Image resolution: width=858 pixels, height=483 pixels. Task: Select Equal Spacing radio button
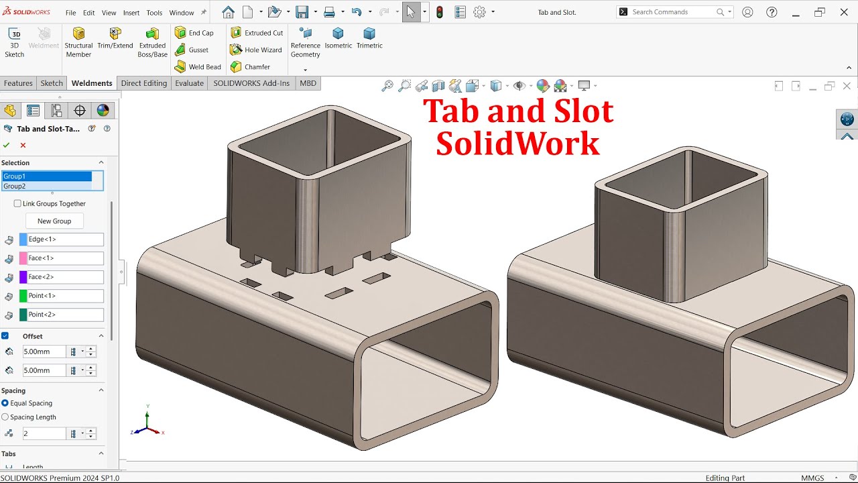[x=5, y=403]
